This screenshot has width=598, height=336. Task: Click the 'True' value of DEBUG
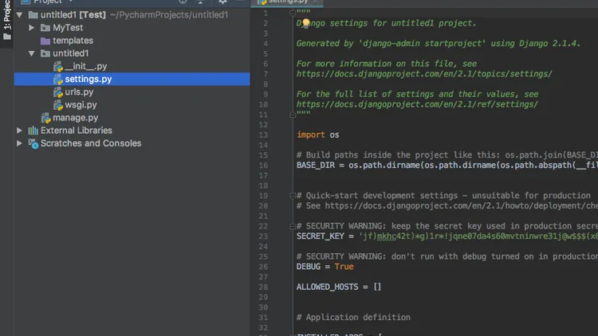(344, 267)
